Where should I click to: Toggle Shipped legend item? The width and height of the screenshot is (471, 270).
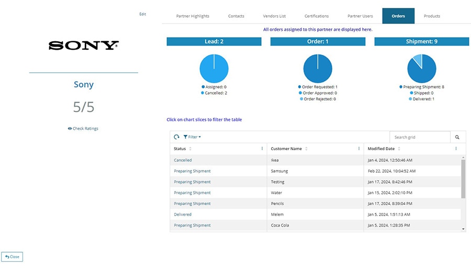tap(422, 93)
